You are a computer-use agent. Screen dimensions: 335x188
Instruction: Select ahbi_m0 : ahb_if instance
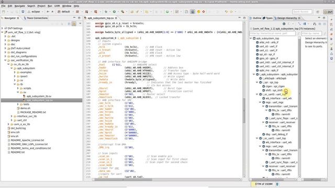269,42
